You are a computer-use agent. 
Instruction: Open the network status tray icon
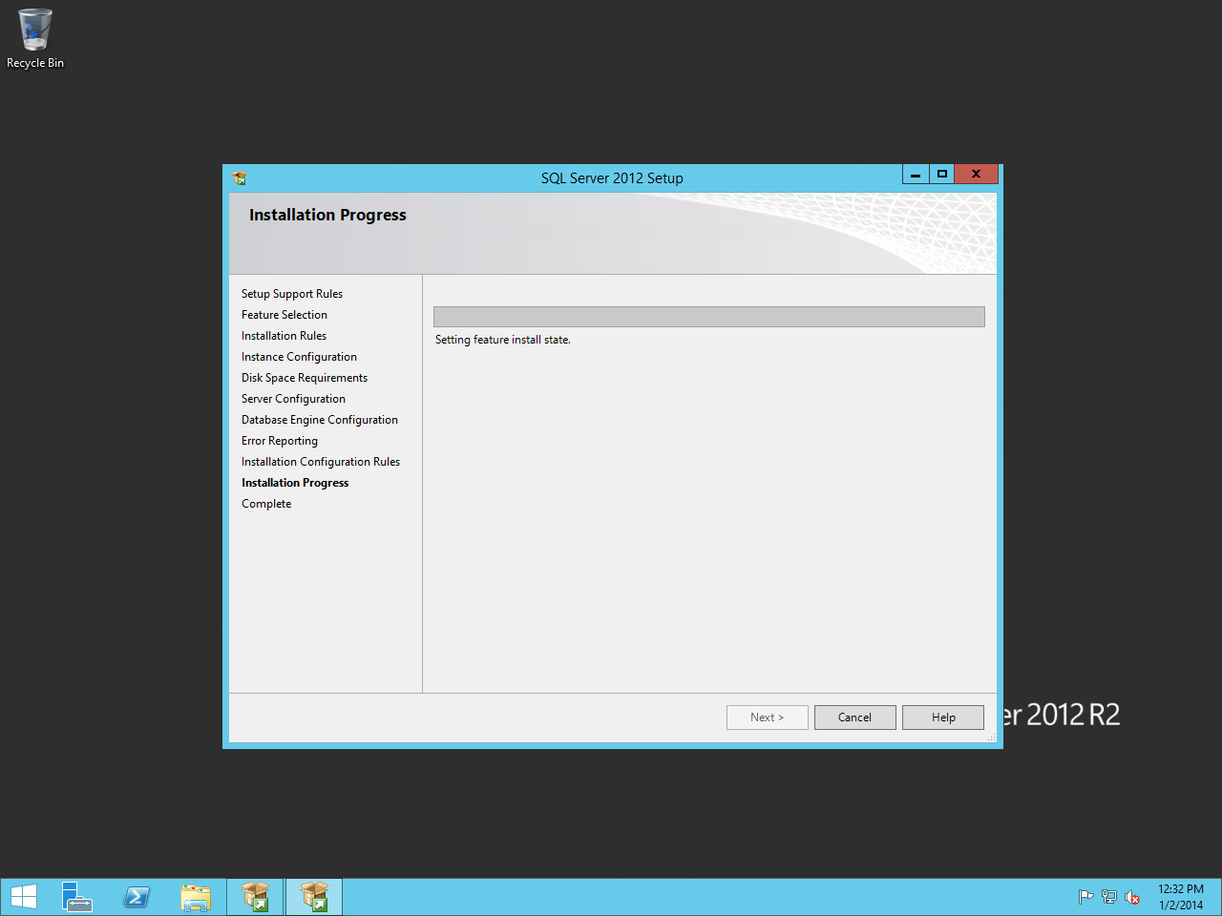(x=1108, y=897)
